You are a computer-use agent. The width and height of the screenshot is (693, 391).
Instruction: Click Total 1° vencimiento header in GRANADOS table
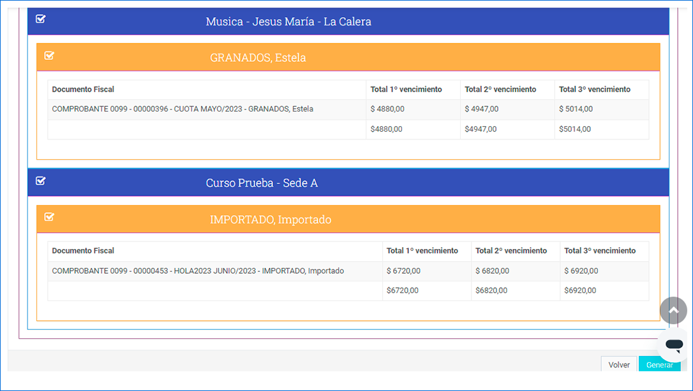(x=406, y=90)
